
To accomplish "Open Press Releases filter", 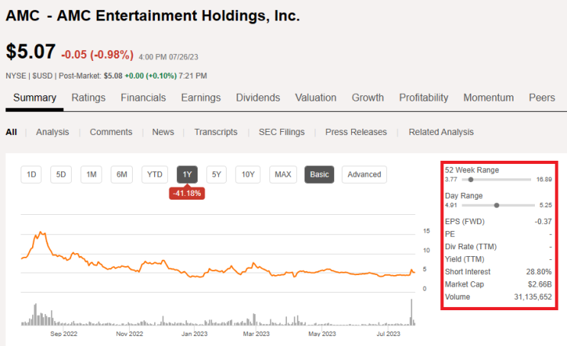I will tap(356, 132).
